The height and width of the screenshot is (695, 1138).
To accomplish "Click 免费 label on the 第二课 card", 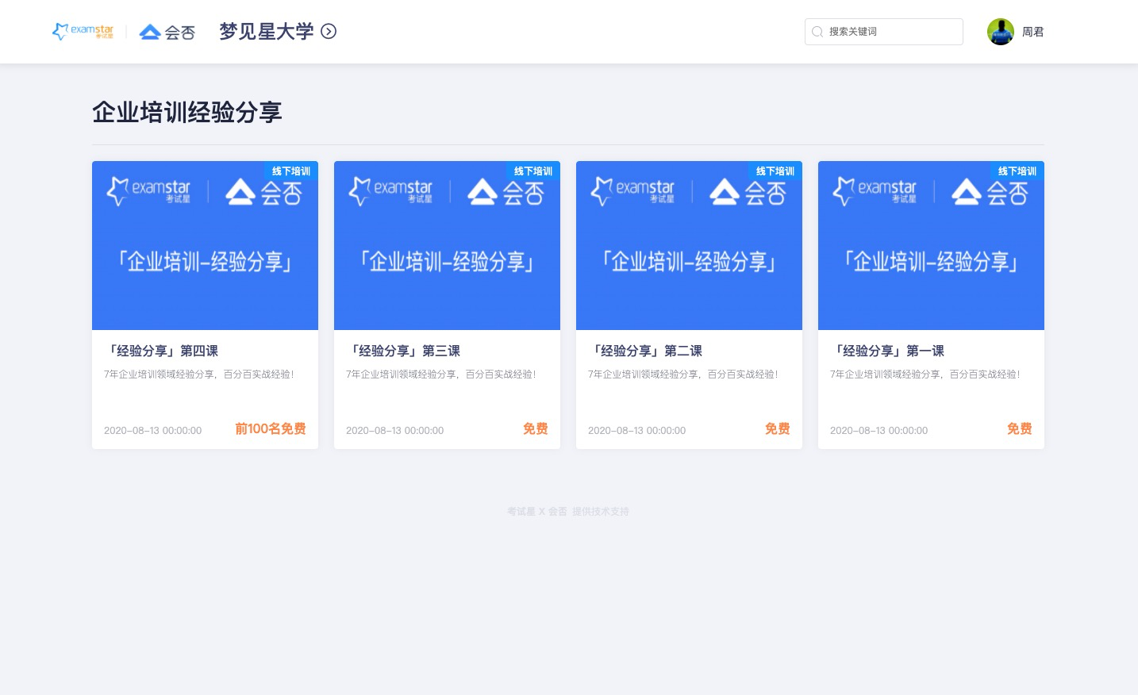I will click(778, 428).
